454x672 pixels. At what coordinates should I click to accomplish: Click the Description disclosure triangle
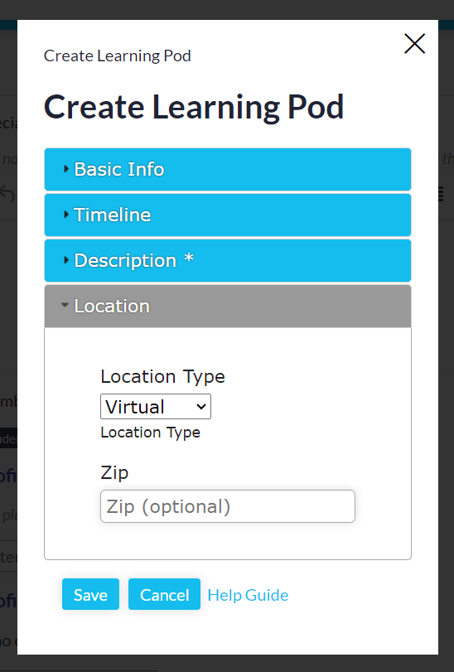point(66,259)
